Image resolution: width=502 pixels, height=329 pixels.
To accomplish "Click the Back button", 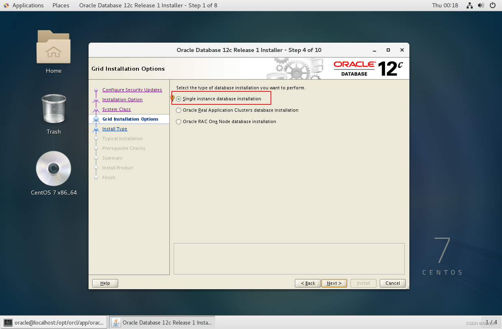I will pos(307,283).
